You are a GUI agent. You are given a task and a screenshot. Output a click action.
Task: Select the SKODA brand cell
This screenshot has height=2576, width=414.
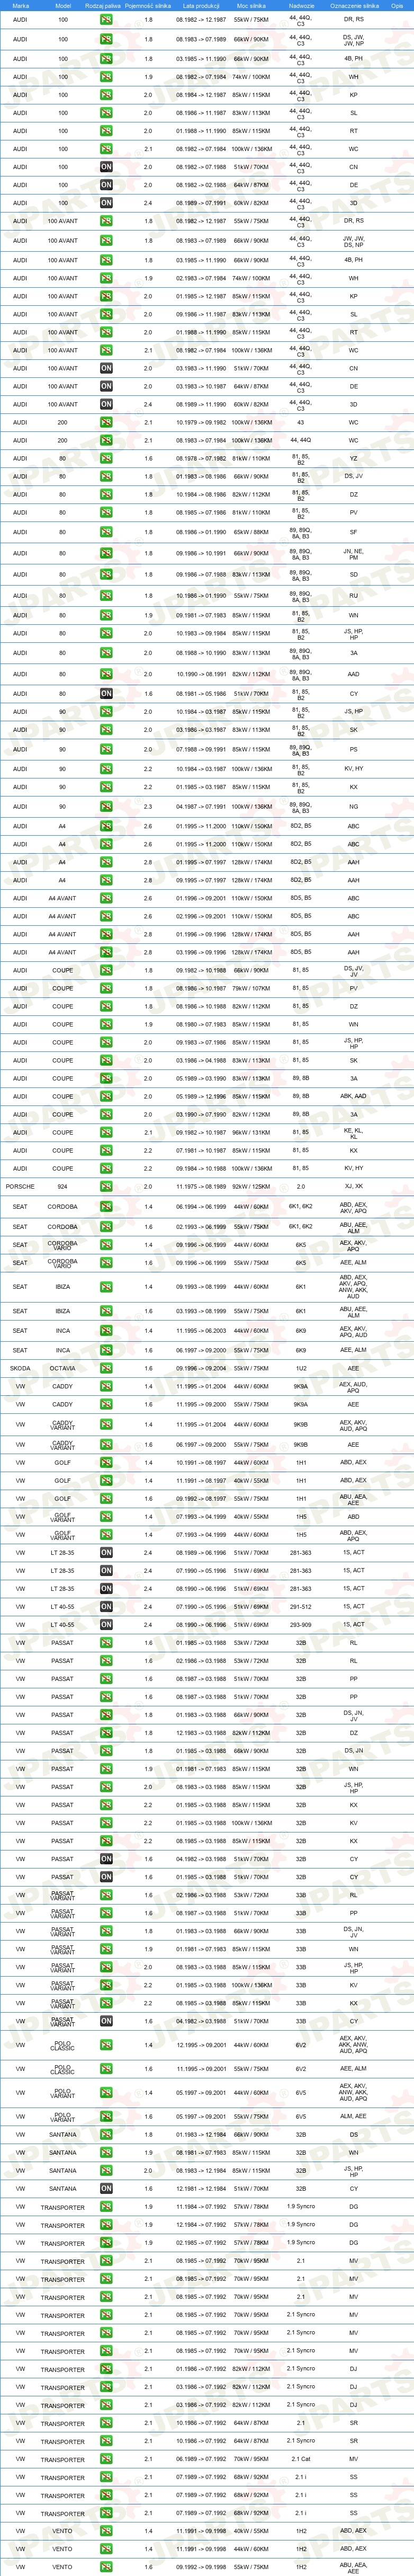(20, 1368)
